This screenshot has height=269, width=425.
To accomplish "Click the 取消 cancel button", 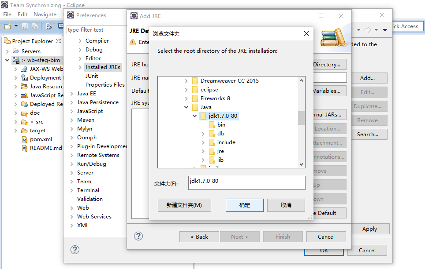I will pyautogui.click(x=286, y=205).
